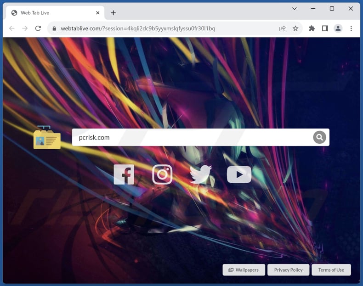Open the Terms of Use link

tap(331, 270)
